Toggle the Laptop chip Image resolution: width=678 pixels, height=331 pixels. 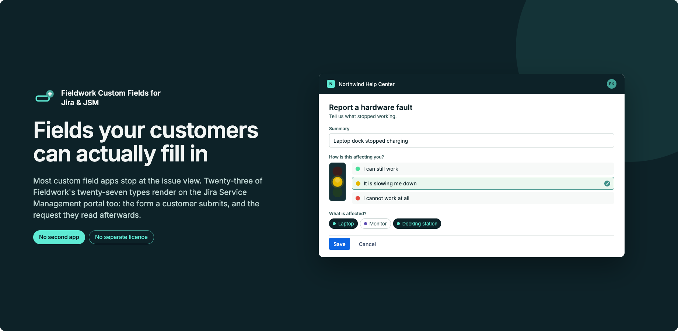pyautogui.click(x=343, y=224)
